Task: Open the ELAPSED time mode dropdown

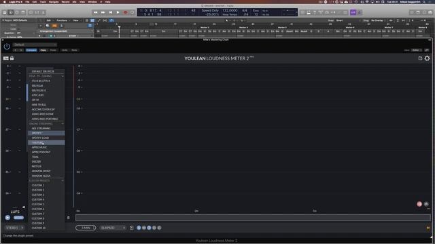Action: [112, 228]
